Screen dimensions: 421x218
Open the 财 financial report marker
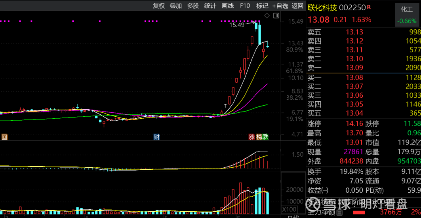click(157, 137)
